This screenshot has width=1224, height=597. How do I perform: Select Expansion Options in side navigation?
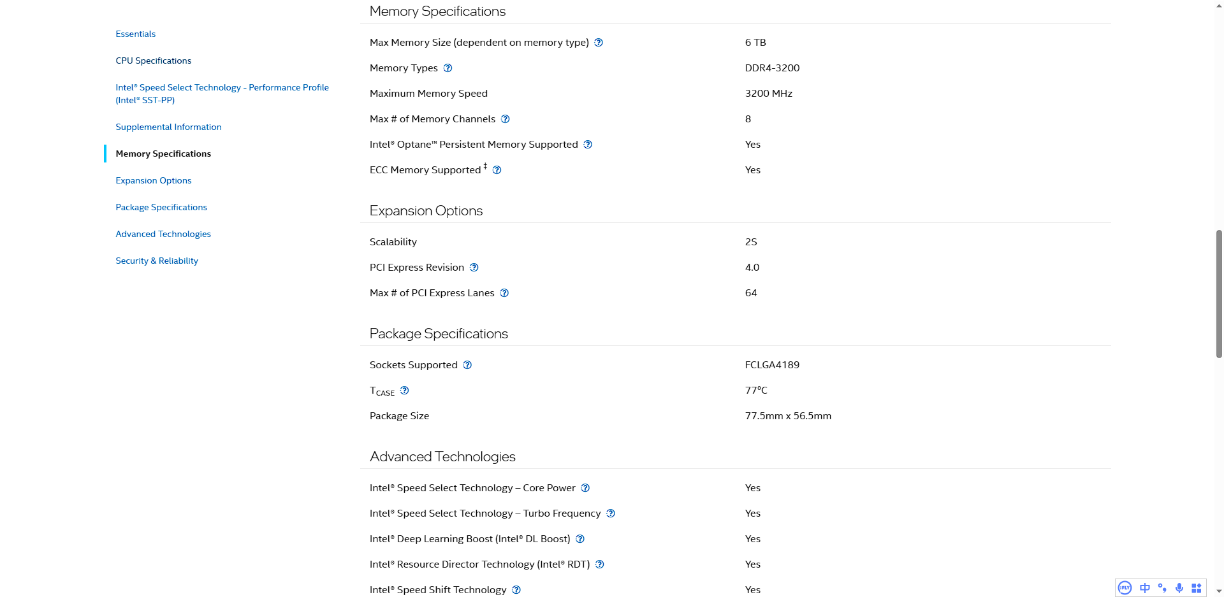[154, 180]
